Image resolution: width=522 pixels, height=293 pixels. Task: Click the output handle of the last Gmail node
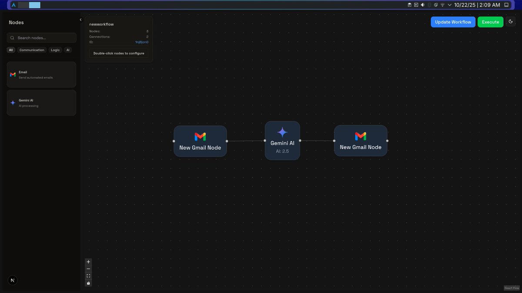click(x=387, y=141)
